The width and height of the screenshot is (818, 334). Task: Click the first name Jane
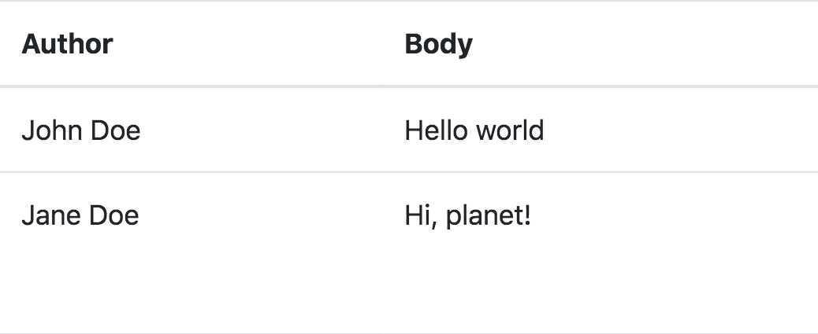click(46, 215)
